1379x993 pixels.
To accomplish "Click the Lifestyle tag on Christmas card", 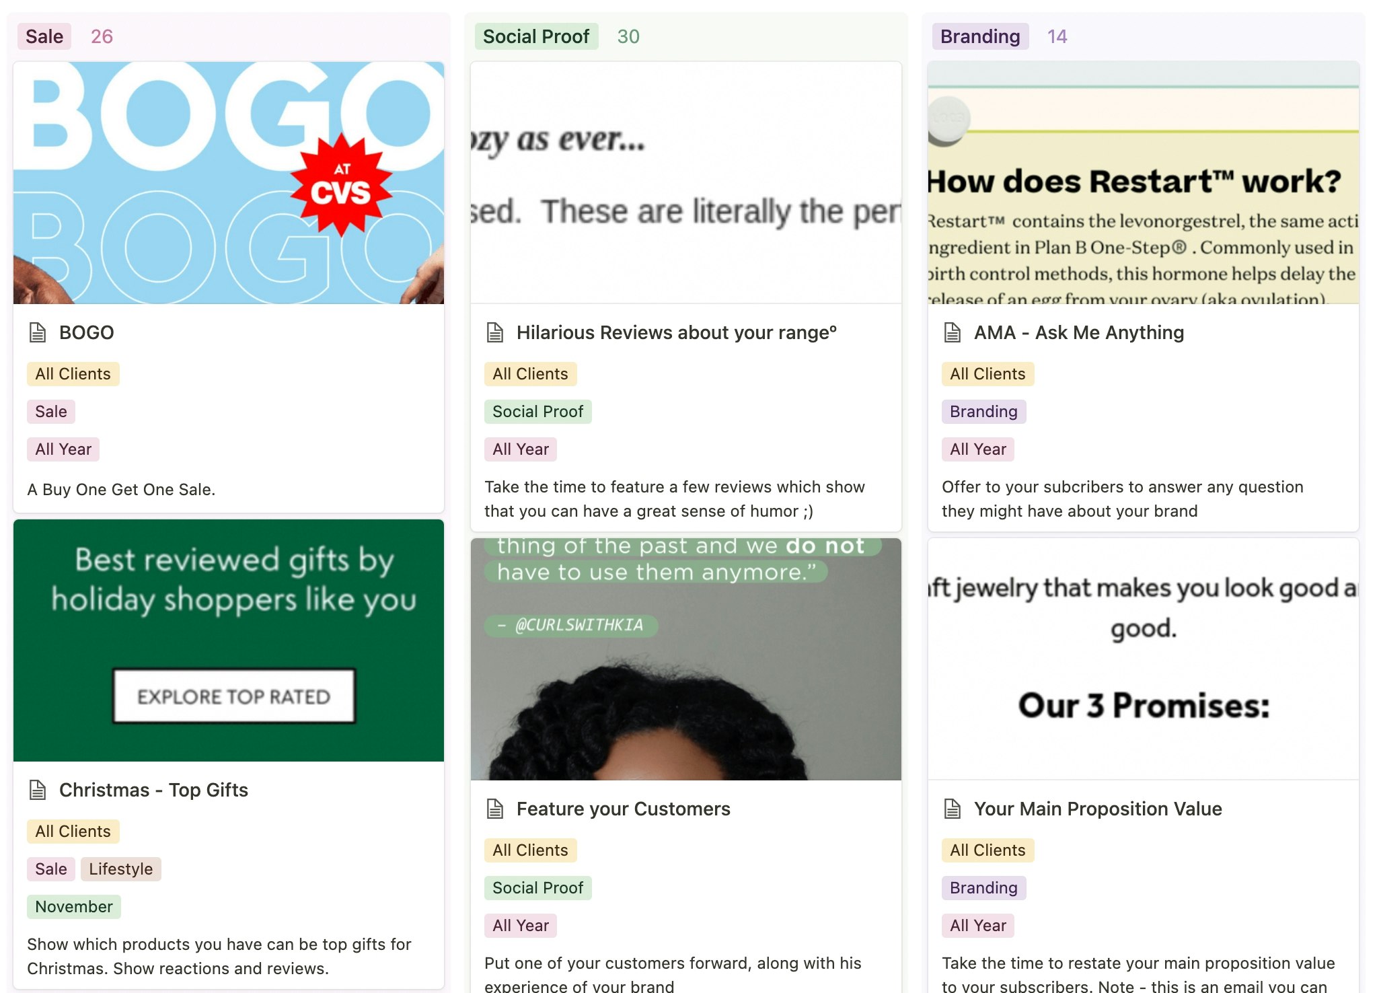I will click(x=121, y=869).
